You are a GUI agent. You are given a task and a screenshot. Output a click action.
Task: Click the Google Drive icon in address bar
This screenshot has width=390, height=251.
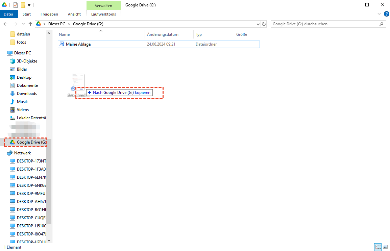pyautogui.click(x=39, y=24)
